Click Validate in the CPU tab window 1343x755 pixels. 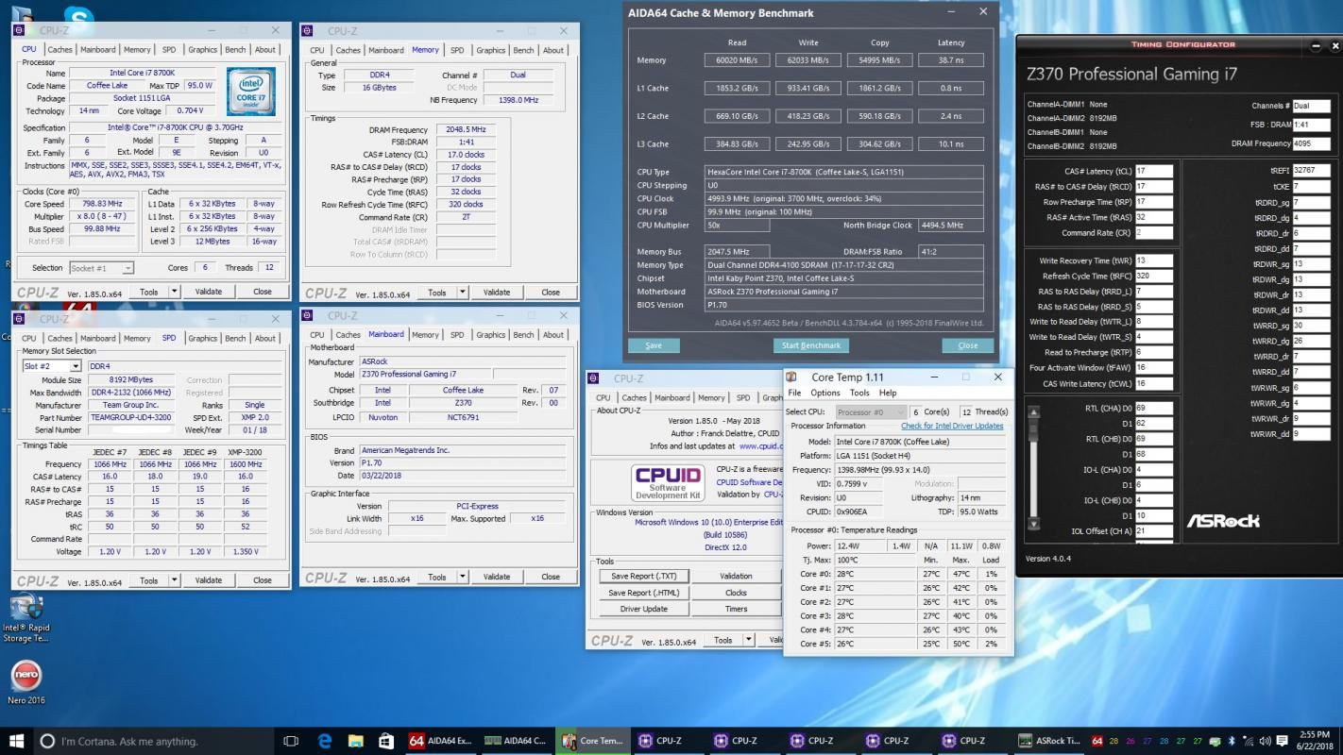coord(209,292)
